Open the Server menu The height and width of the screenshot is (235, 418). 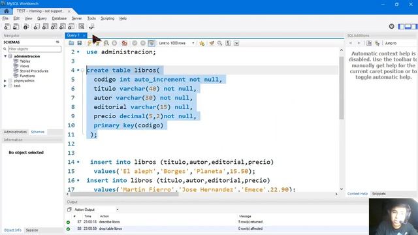[x=77, y=18]
